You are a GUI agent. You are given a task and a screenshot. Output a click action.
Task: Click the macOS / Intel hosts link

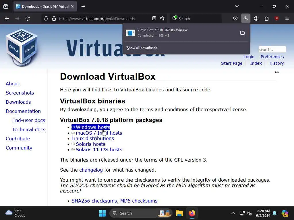click(x=97, y=133)
